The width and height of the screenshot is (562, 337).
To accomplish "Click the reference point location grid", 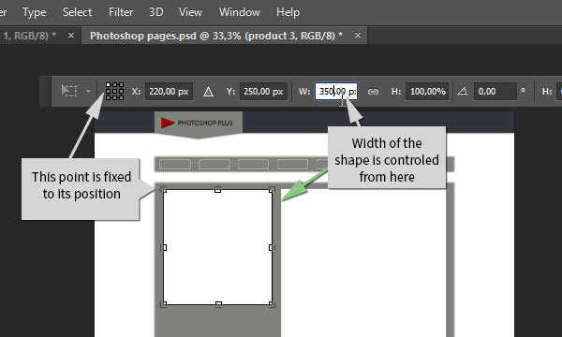I will [x=114, y=91].
